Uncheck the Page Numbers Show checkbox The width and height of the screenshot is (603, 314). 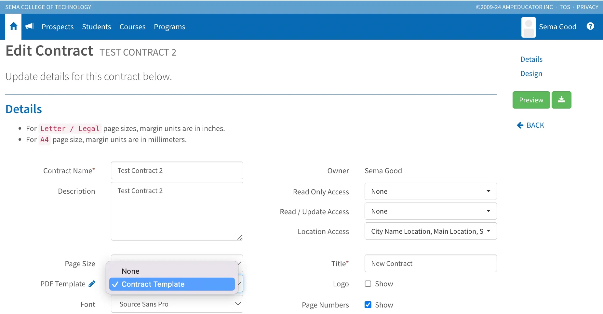click(x=368, y=305)
